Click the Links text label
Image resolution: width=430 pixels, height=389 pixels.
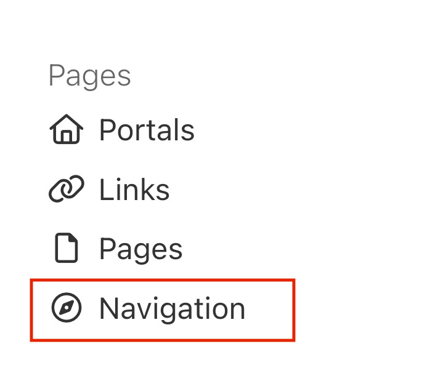pos(134,190)
